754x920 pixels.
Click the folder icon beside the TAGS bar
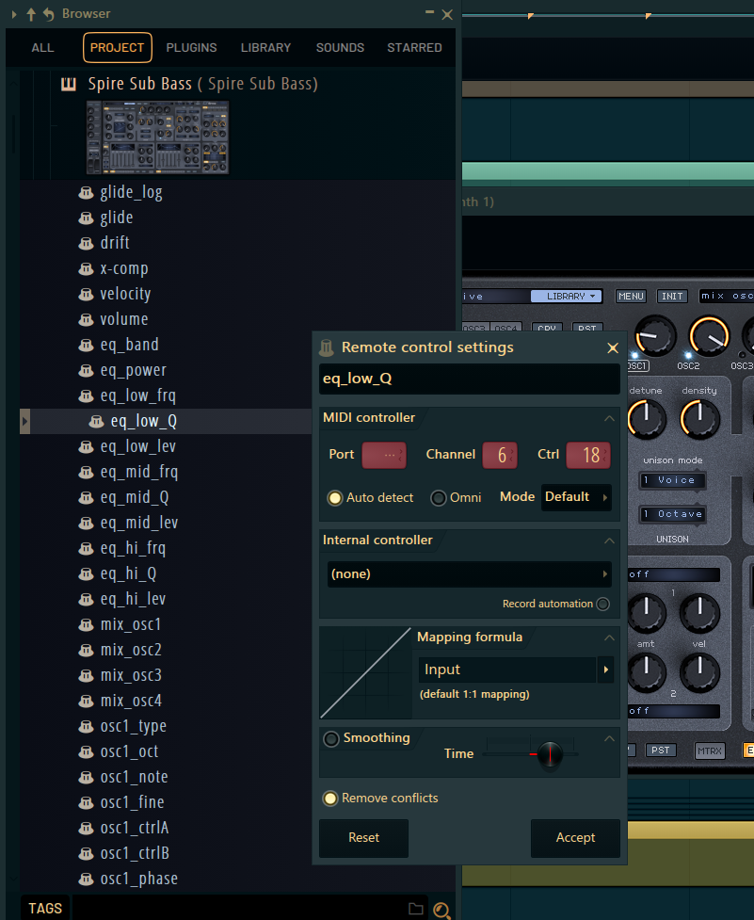pos(416,909)
